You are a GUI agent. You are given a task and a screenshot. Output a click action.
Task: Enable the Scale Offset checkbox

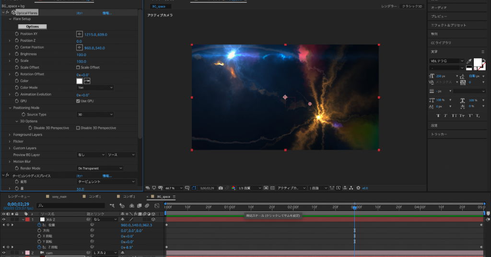click(78, 67)
